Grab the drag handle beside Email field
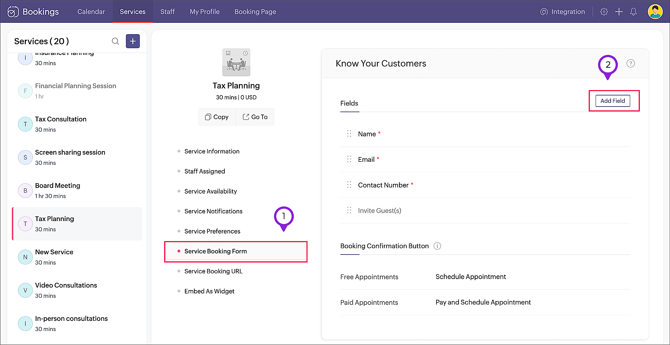 349,159
